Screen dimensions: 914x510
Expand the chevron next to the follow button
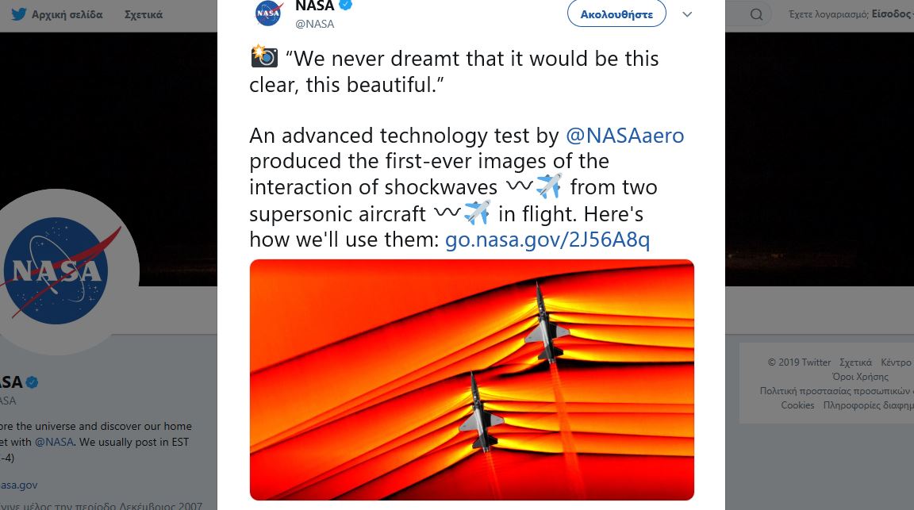click(687, 13)
